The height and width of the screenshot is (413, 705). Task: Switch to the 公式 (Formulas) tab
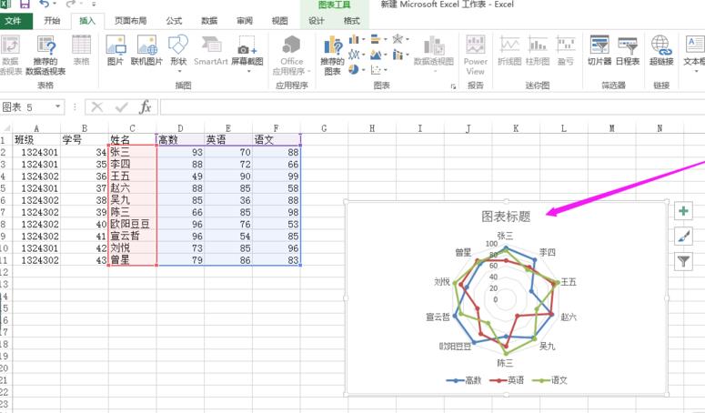pos(174,21)
